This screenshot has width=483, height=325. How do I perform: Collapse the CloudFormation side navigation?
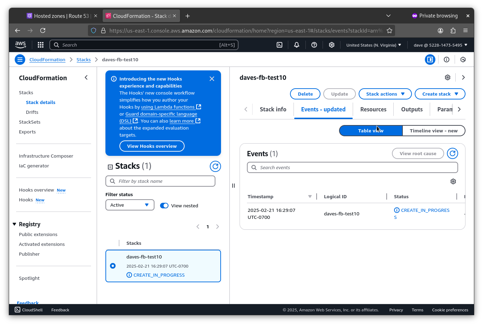click(x=86, y=77)
